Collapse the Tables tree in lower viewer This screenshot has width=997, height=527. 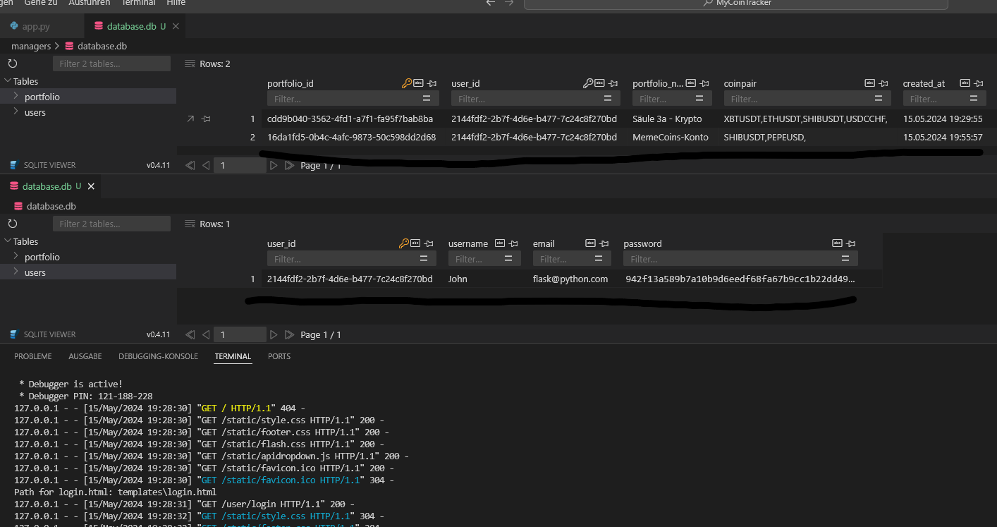tap(8, 241)
